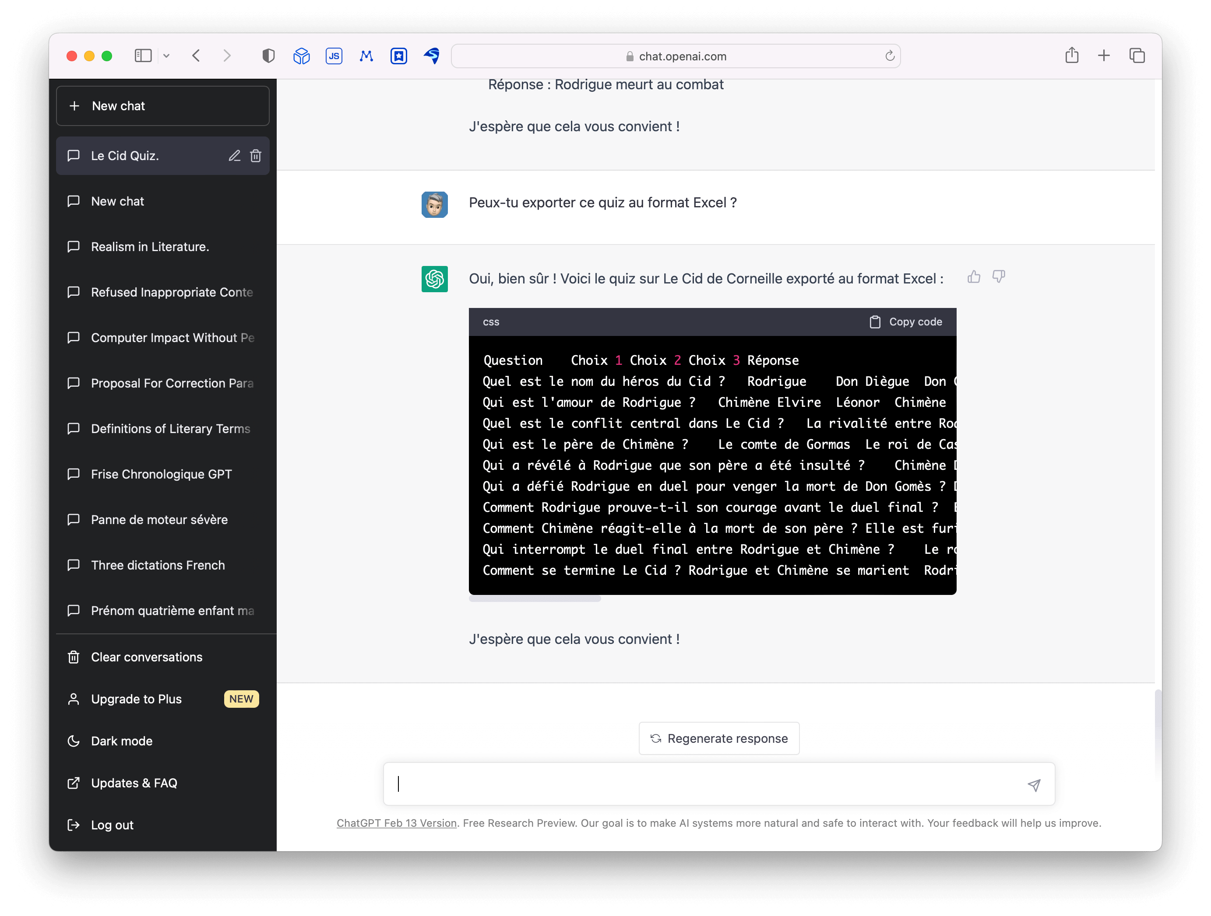Click the edit icon next to Le Cid Quiz
The width and height of the screenshot is (1211, 916).
point(235,155)
